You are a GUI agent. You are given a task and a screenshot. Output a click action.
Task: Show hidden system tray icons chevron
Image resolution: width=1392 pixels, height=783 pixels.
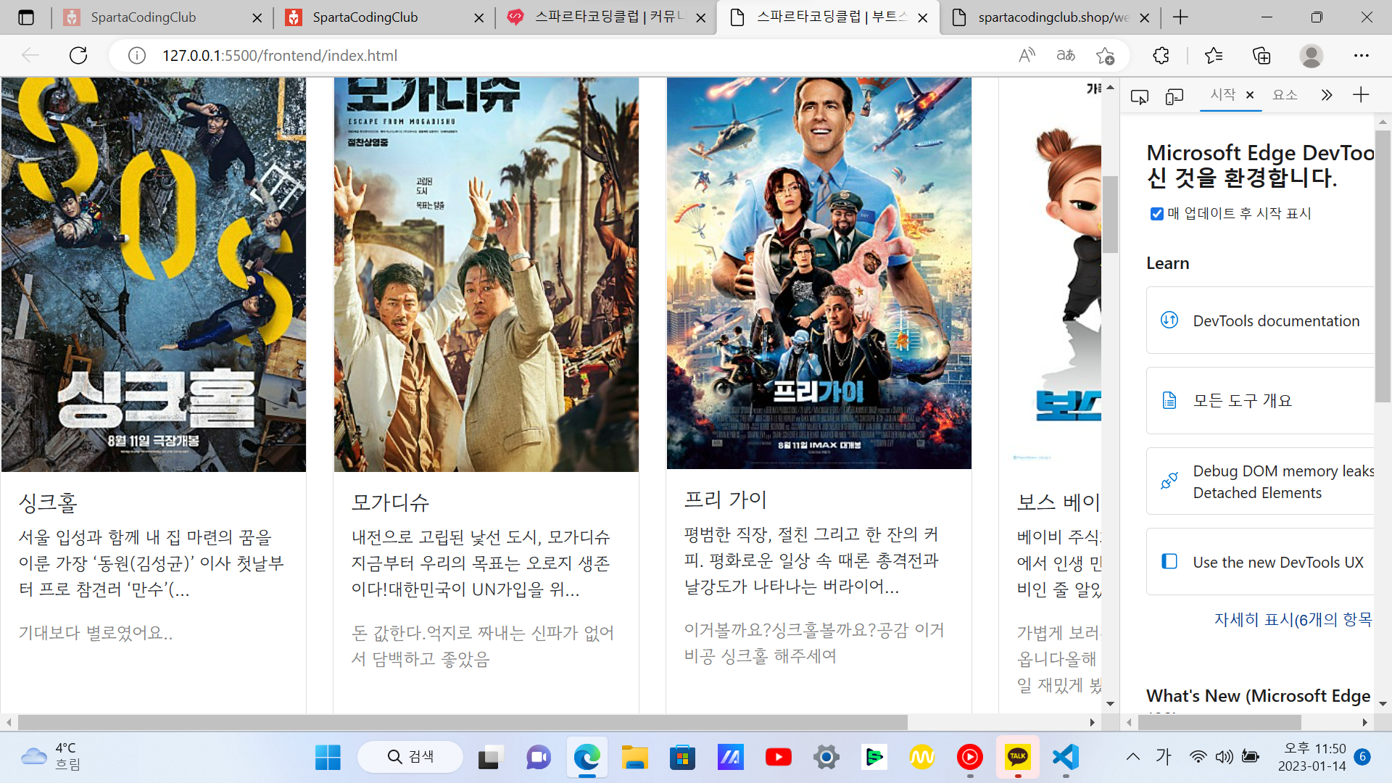[1132, 757]
